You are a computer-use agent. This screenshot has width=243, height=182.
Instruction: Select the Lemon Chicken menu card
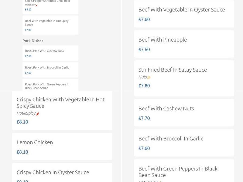point(35,142)
